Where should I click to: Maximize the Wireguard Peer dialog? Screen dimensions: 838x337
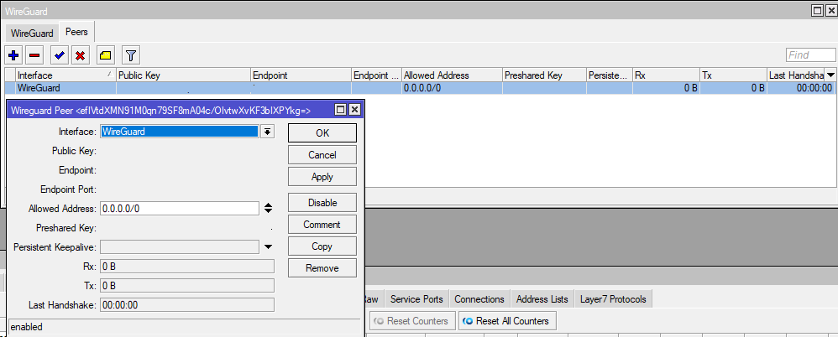[x=340, y=110]
